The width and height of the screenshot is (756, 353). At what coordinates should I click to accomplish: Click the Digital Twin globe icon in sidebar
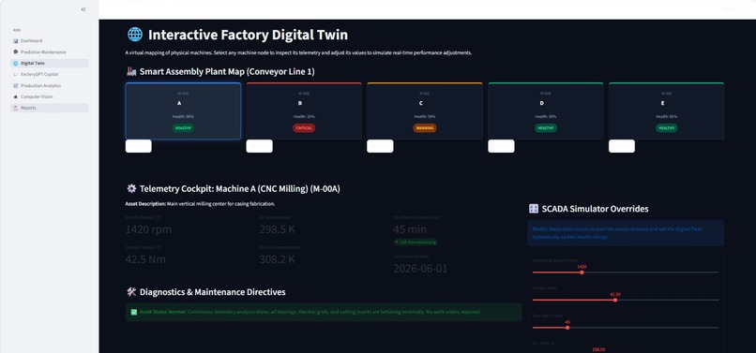pos(15,63)
